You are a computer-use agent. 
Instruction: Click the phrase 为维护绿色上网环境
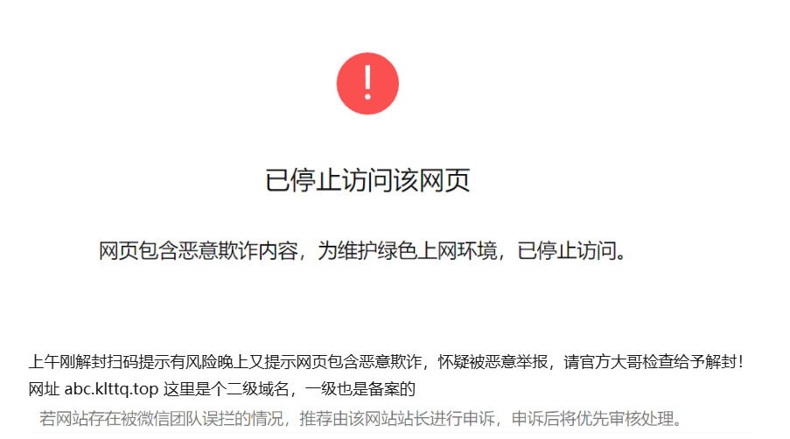pos(408,251)
